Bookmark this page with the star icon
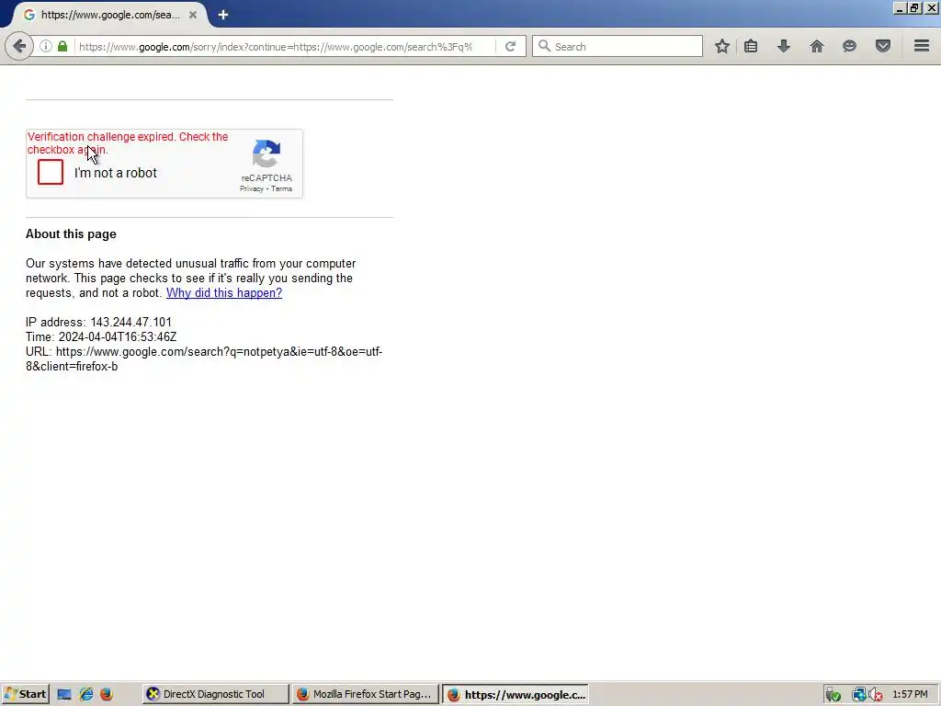The height and width of the screenshot is (706, 941). tap(722, 46)
